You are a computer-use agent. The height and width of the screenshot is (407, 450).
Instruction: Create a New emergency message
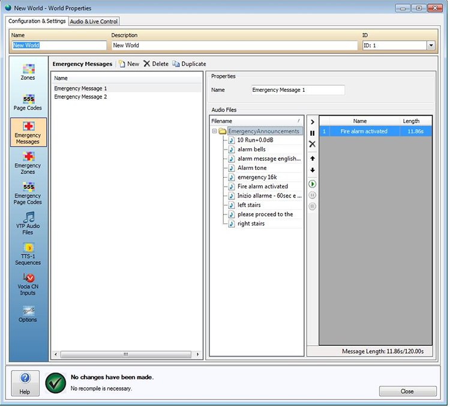click(x=129, y=64)
